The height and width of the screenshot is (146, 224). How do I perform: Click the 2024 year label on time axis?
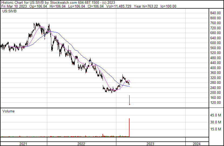[x=197, y=144]
